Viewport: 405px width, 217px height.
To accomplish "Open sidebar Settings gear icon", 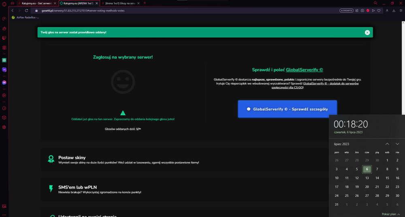I will click(4, 127).
